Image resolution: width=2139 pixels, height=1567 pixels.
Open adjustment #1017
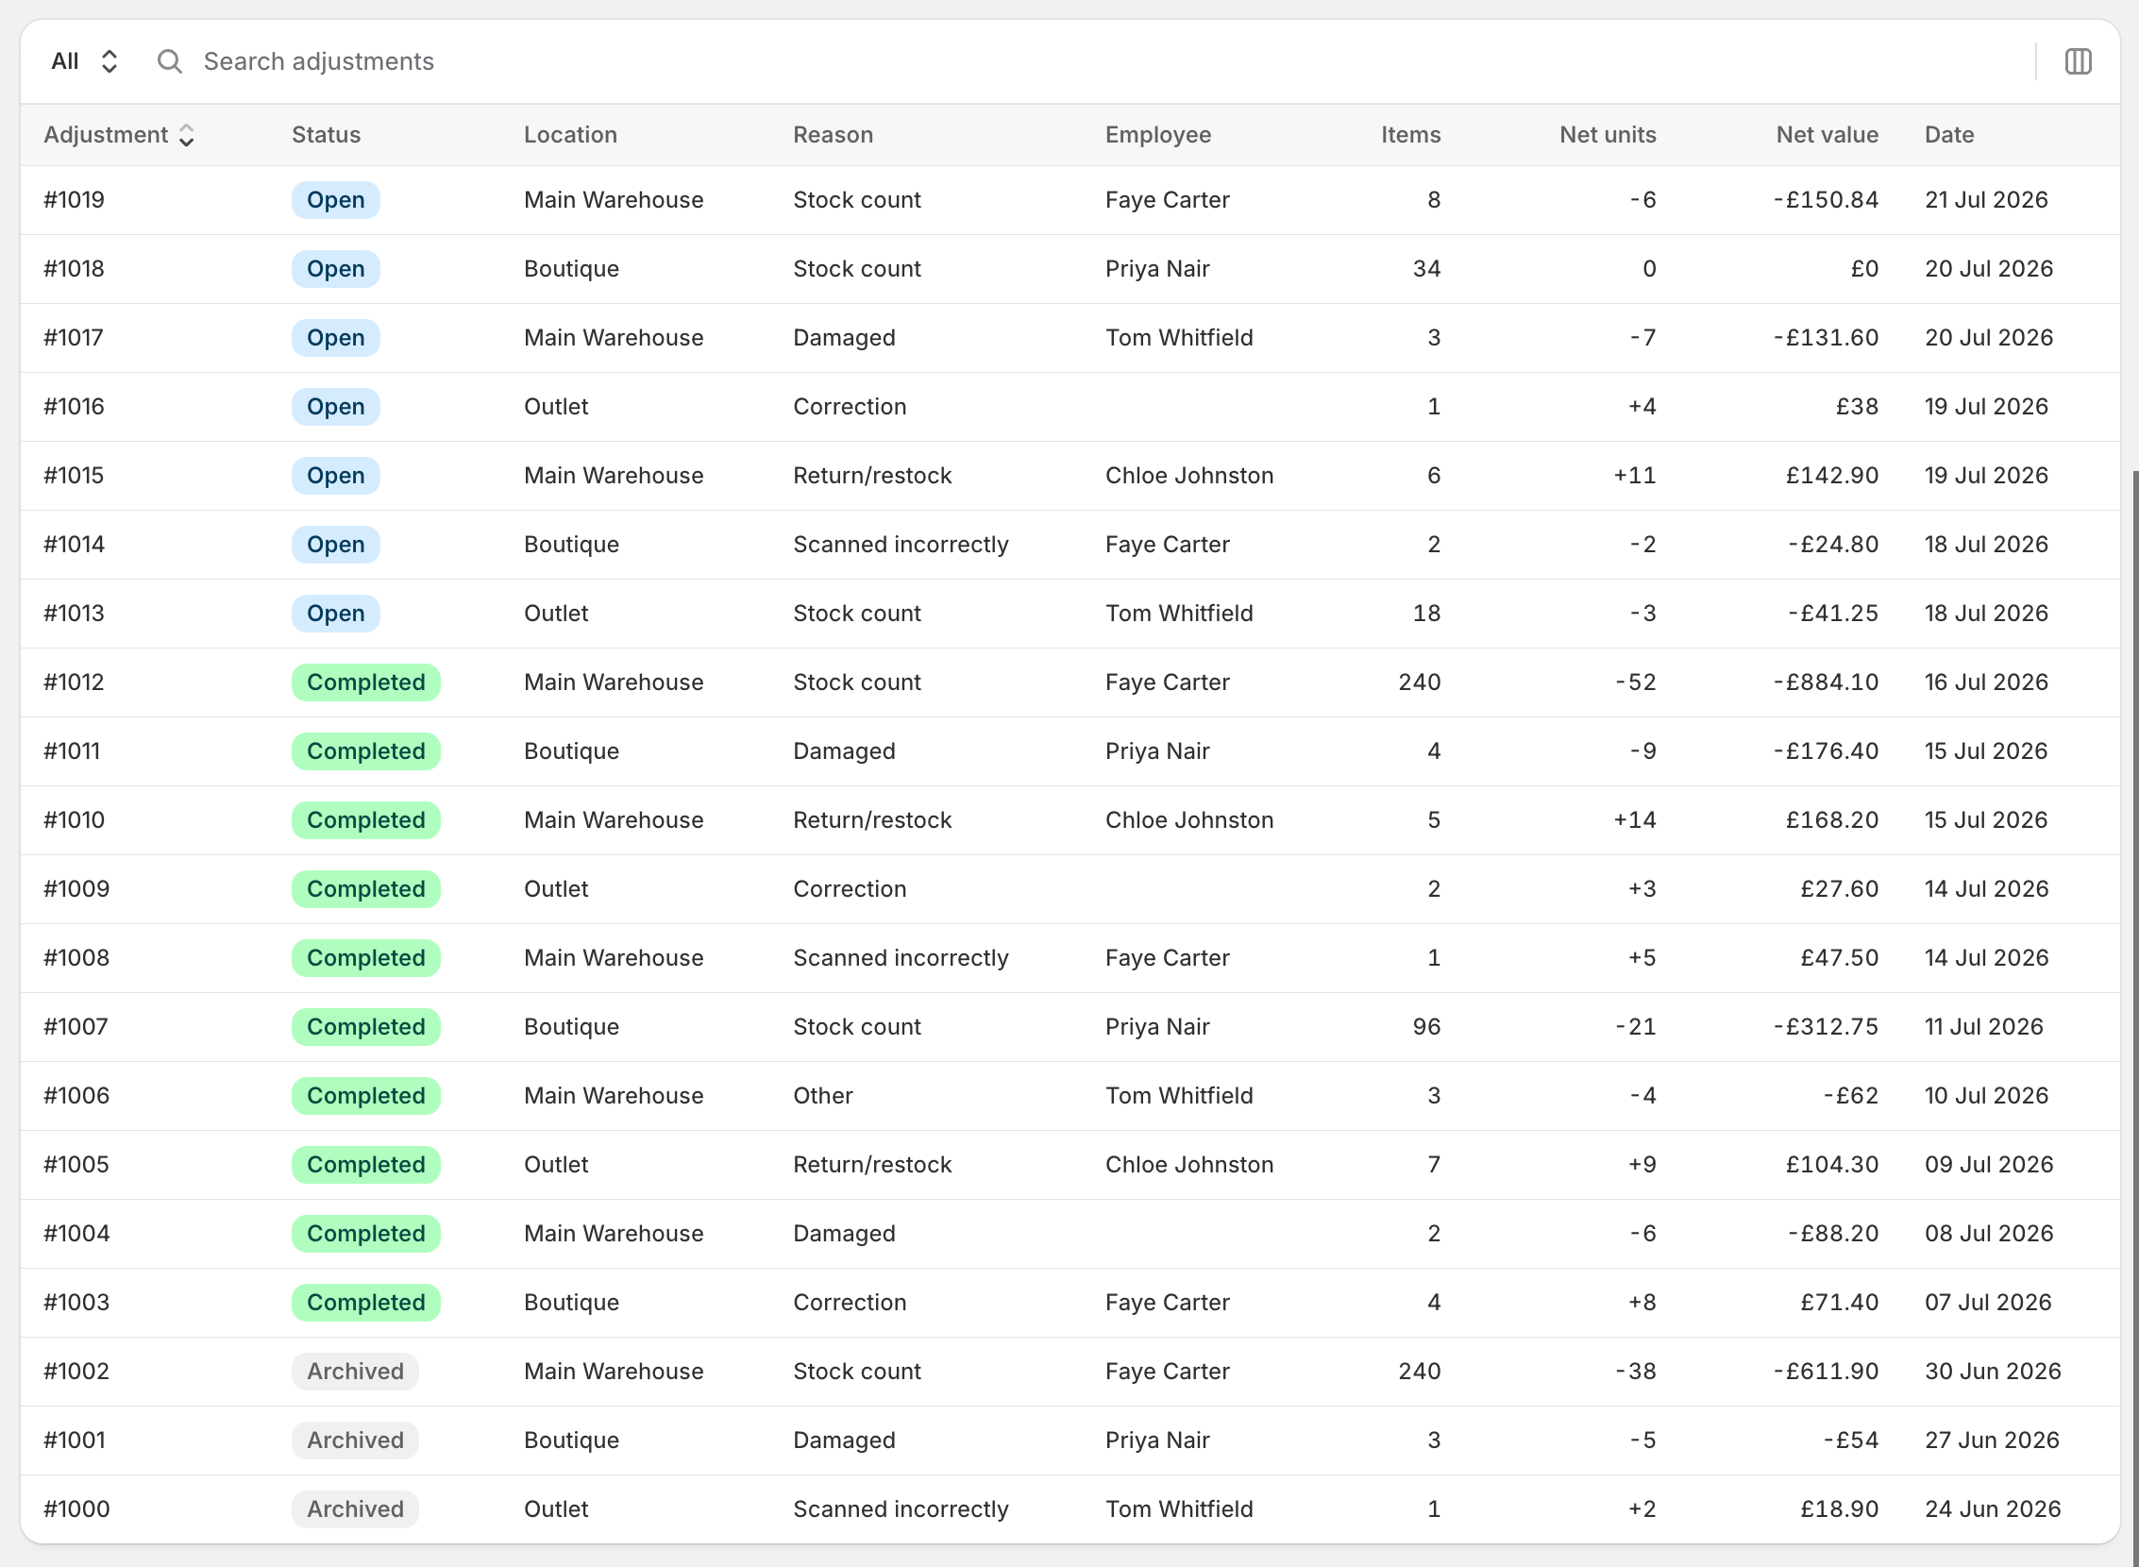click(1070, 338)
